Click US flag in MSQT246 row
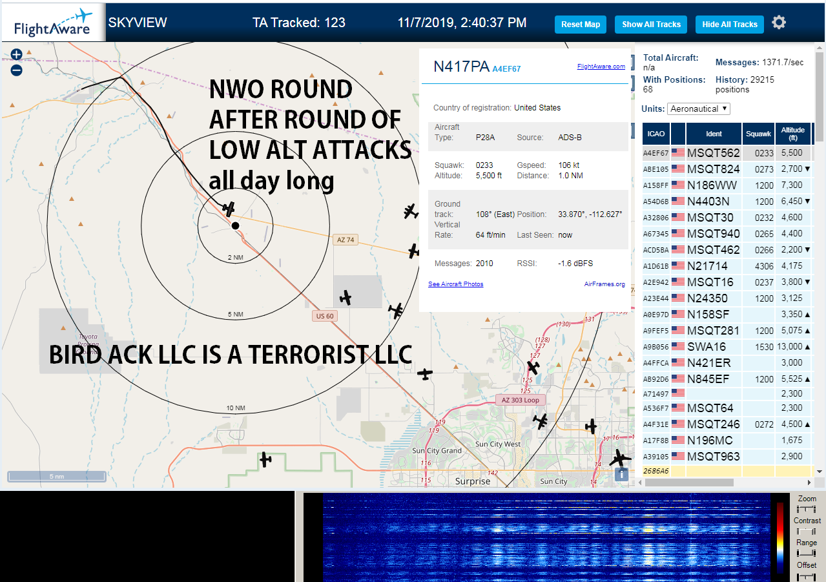826x582 pixels. (x=678, y=424)
